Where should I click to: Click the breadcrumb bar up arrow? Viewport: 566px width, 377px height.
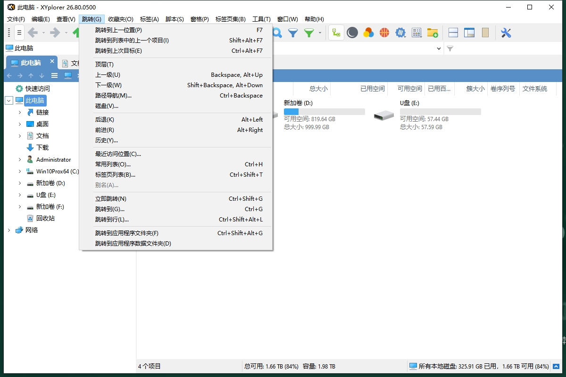click(x=31, y=75)
